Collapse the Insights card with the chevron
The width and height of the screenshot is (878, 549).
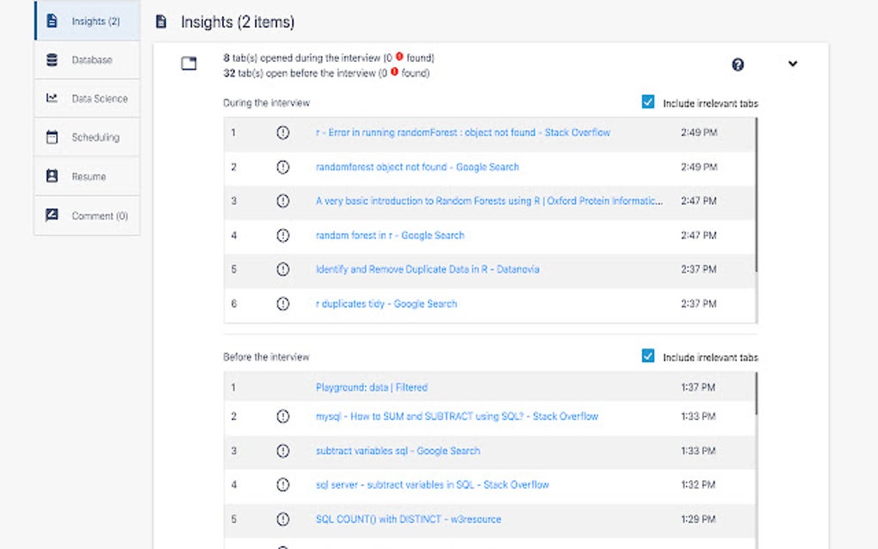tap(793, 64)
